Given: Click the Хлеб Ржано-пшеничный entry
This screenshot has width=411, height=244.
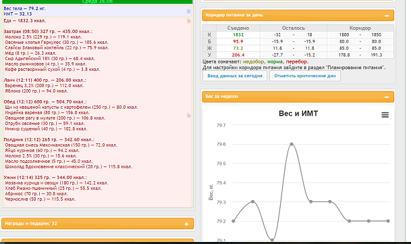Looking at the screenshot, I should [x=53, y=189].
